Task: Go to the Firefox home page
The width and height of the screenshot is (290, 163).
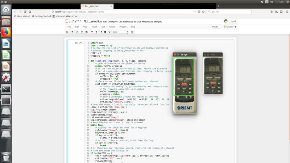Action: pos(30,12)
